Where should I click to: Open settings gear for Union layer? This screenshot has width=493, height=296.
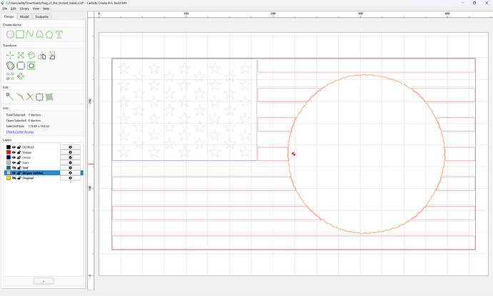[x=70, y=157]
